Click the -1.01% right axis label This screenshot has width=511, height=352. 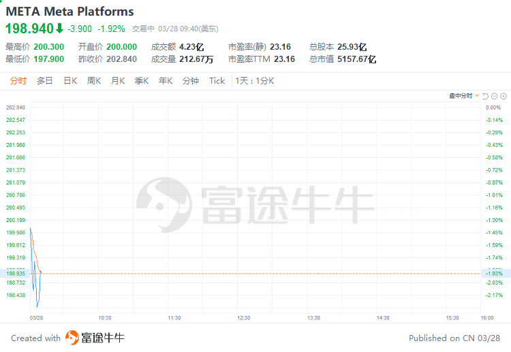(495, 195)
